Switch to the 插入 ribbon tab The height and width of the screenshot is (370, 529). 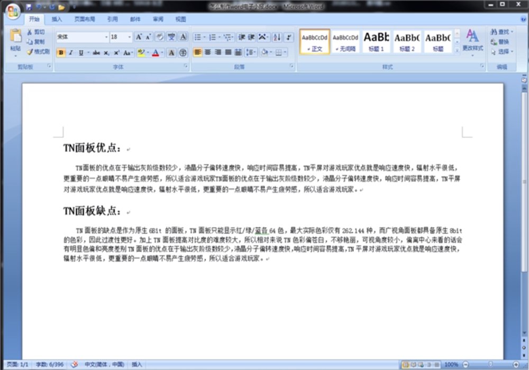tap(57, 19)
